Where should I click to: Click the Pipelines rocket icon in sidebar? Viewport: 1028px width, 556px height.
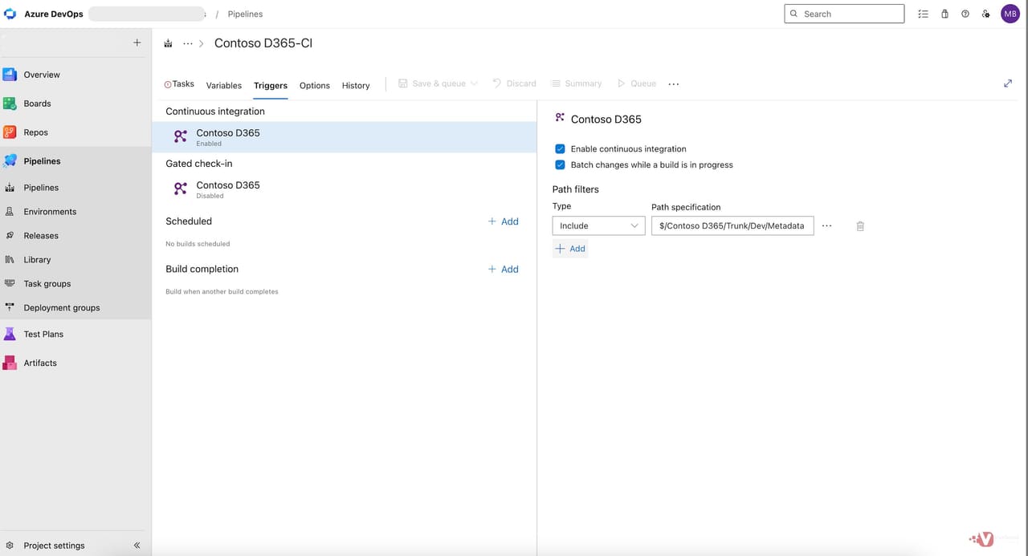click(x=10, y=161)
